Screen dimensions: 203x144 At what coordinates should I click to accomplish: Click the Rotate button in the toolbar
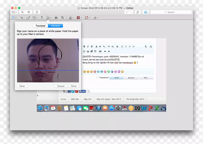[x=138, y=12]
